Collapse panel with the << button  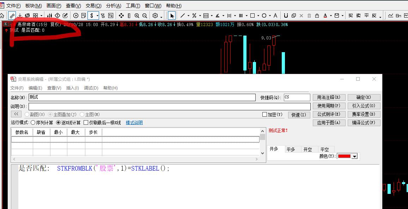[16, 114]
